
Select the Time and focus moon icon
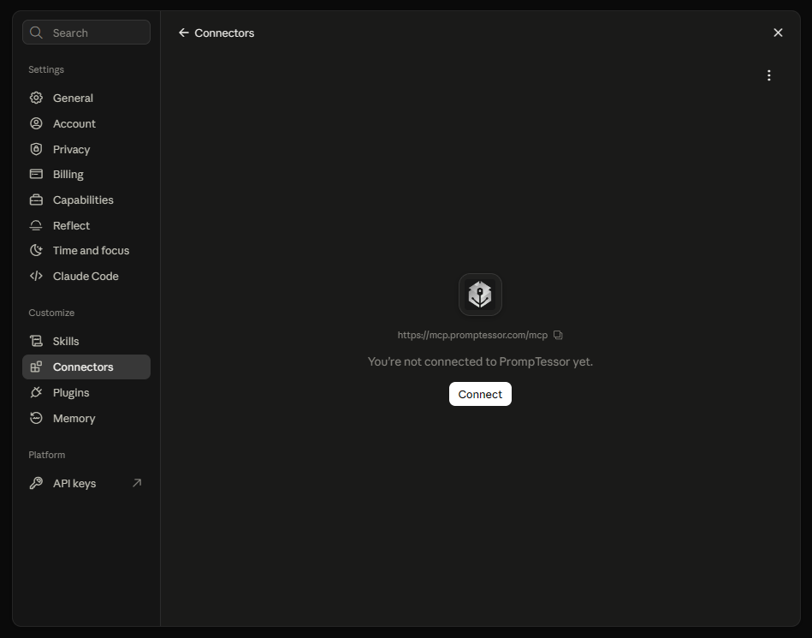[36, 250]
